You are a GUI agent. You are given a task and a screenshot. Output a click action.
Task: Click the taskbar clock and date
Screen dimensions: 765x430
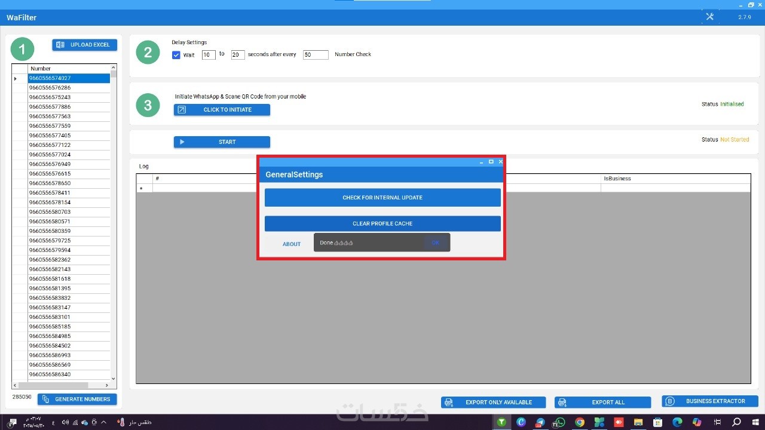[x=32, y=422]
